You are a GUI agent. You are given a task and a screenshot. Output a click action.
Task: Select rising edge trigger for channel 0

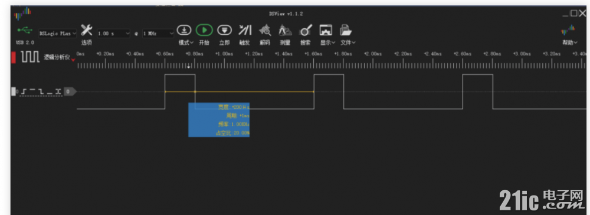point(24,91)
